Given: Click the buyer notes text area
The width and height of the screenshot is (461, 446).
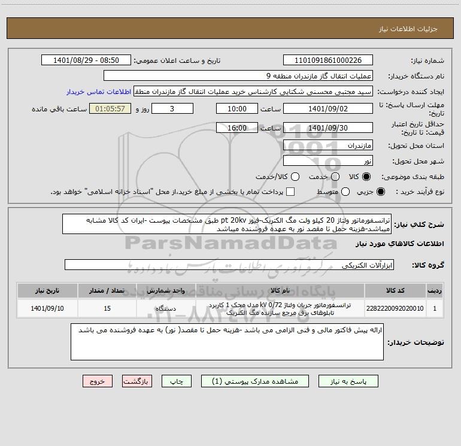Looking at the screenshot, I should 227,342.
